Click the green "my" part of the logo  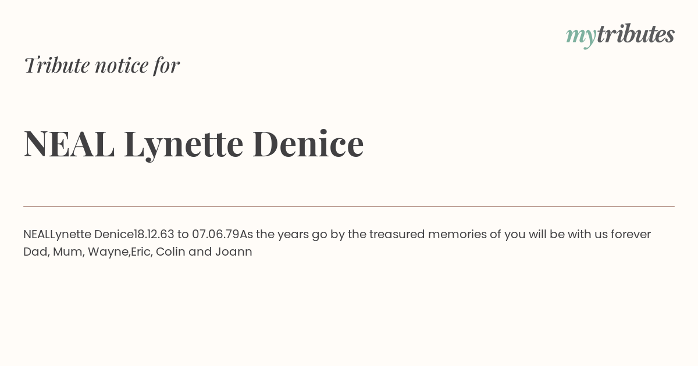point(581,37)
